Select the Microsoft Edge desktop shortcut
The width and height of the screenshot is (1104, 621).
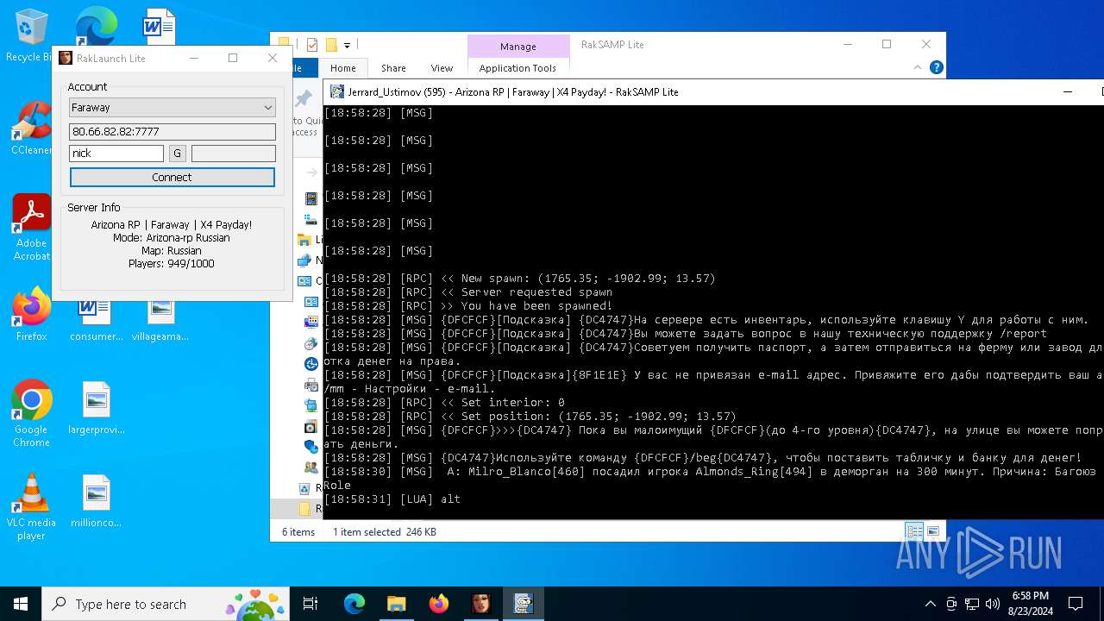tap(96, 28)
